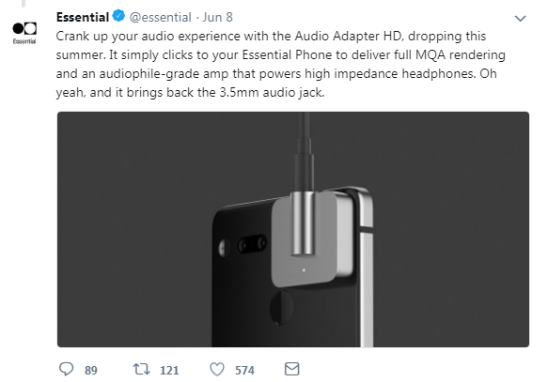Open the Jun 8 timestamp permalink
The image size is (548, 382).
[x=217, y=17]
